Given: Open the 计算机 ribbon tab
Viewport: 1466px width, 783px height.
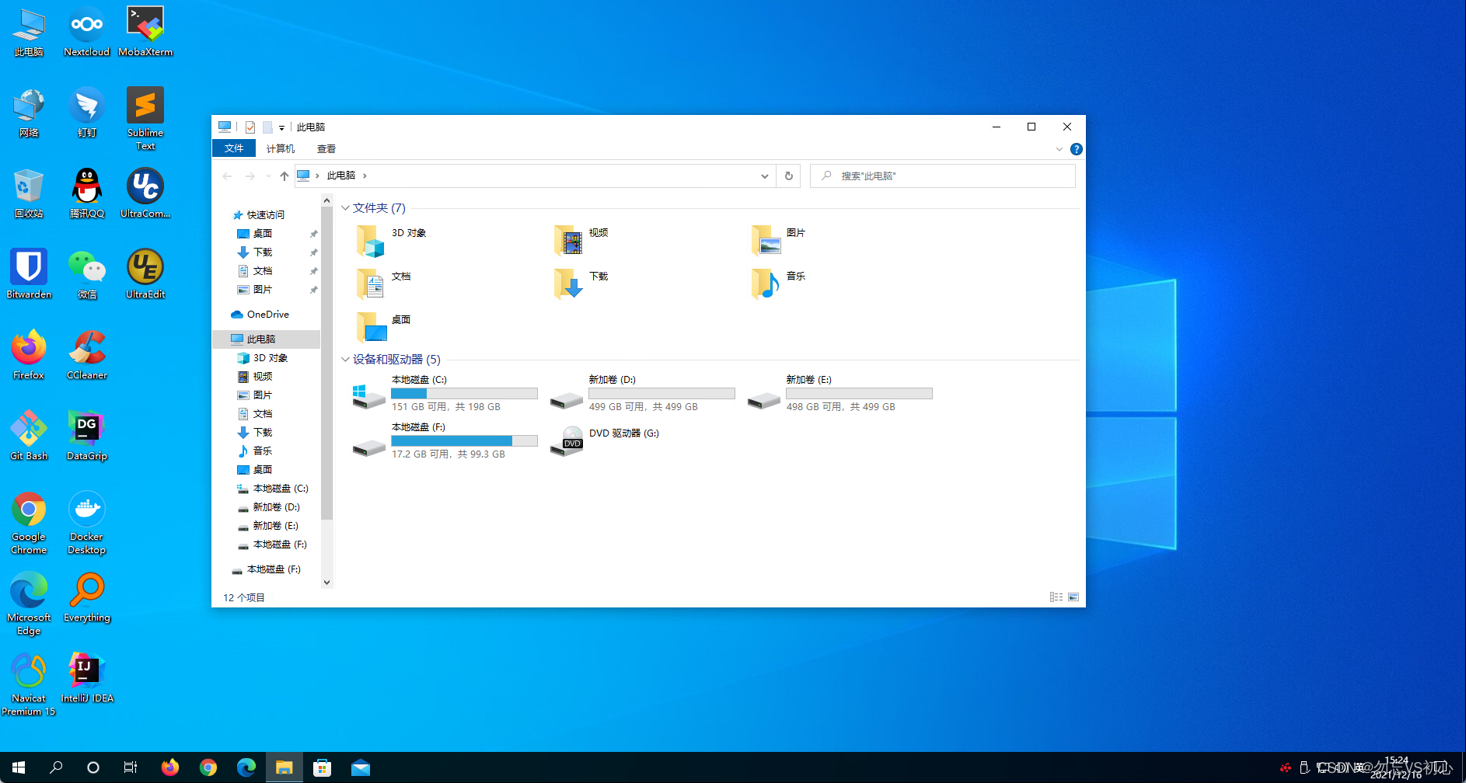Looking at the screenshot, I should tap(280, 148).
